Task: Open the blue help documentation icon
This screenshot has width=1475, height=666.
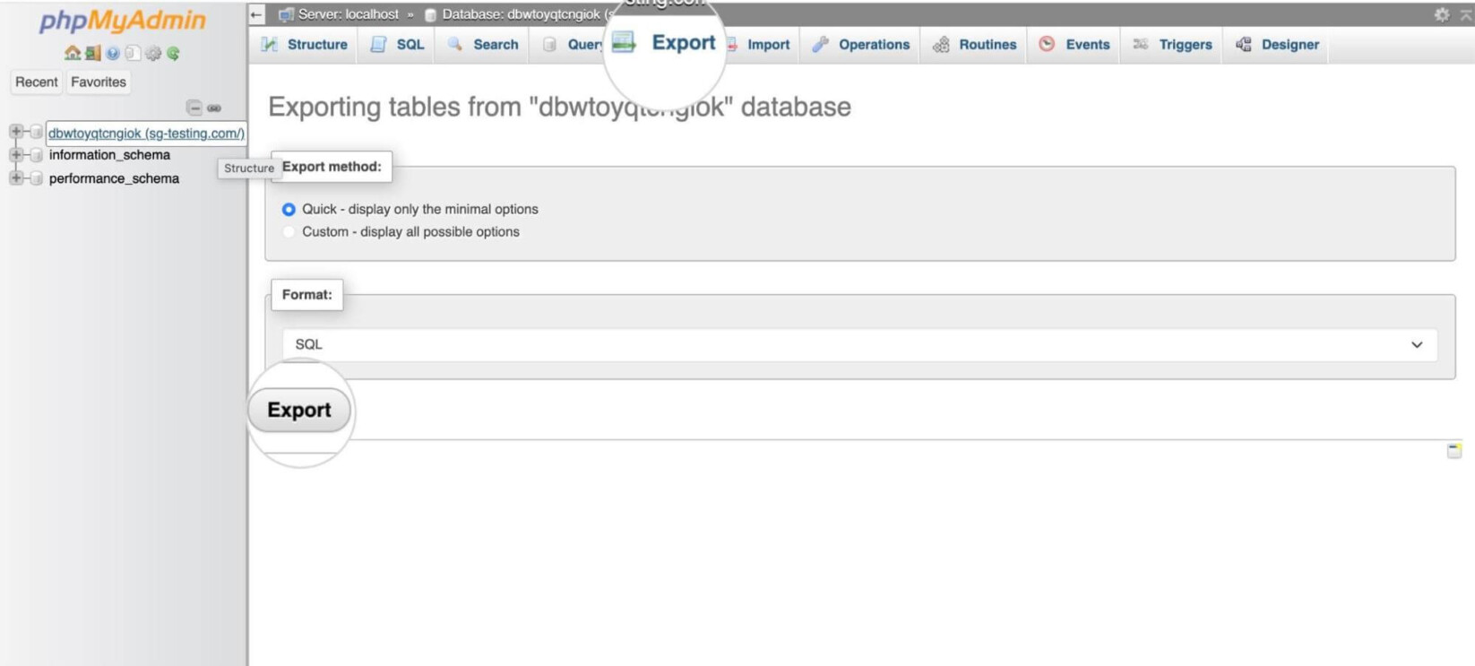Action: point(113,54)
